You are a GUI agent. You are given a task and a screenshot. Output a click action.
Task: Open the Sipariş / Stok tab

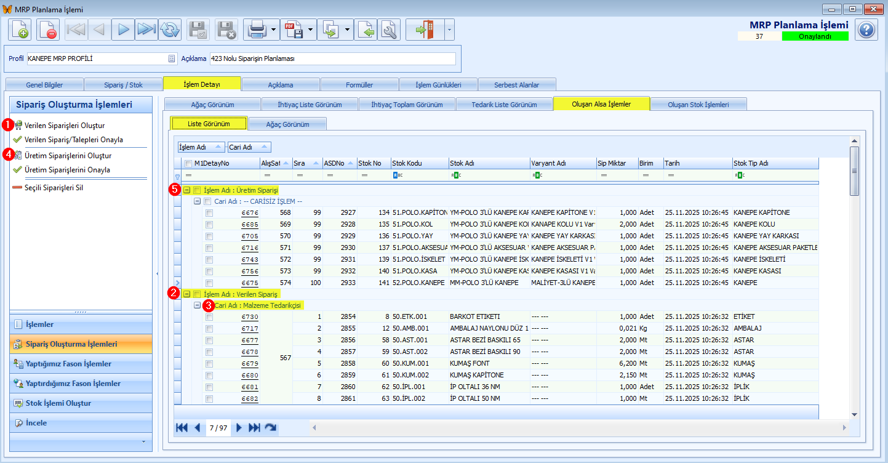[122, 84]
